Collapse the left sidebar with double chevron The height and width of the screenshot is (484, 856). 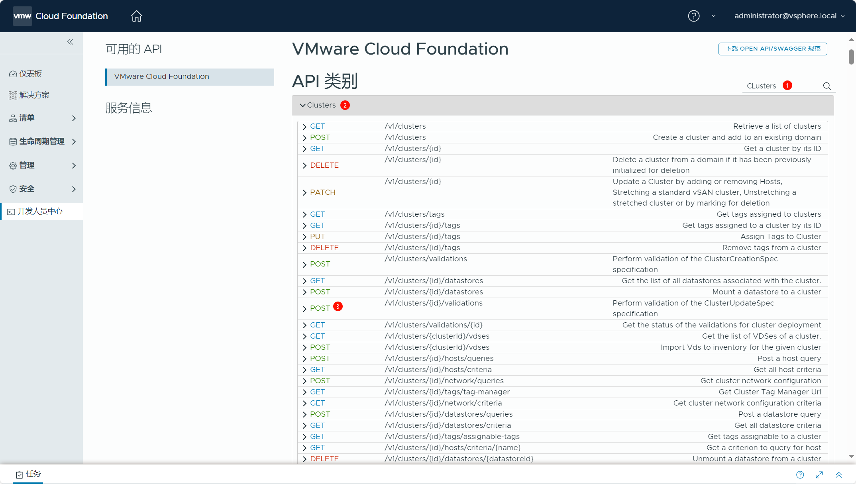(70, 42)
